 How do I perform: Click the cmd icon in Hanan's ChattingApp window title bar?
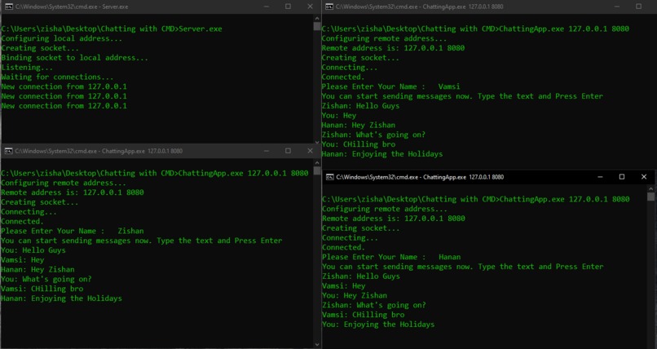(x=330, y=177)
